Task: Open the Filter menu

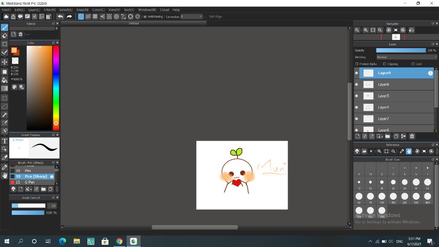Action: tap(50, 10)
